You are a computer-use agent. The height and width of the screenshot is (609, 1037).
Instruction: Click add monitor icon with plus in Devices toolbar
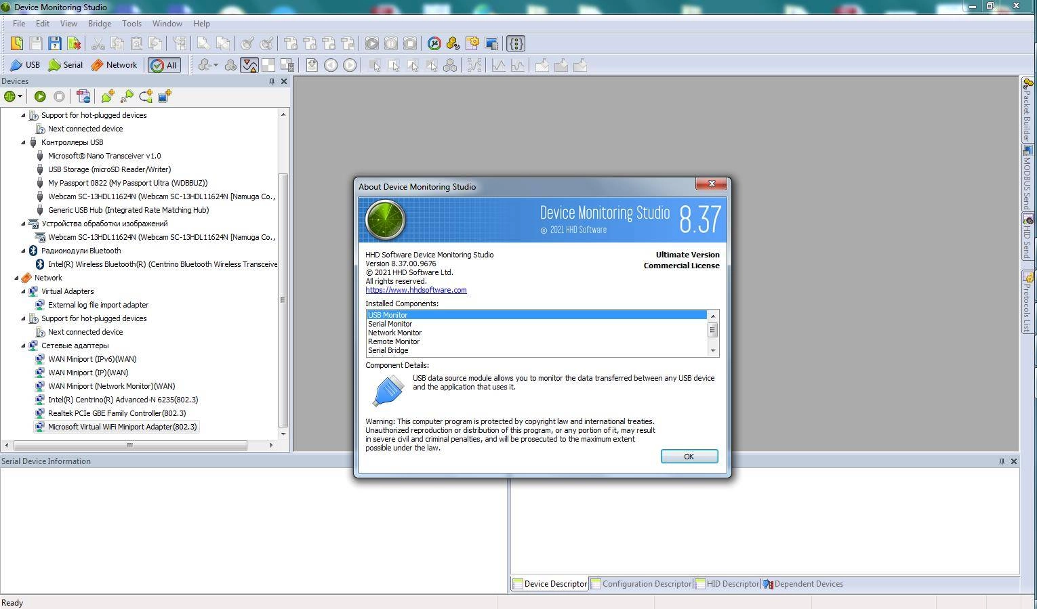164,96
